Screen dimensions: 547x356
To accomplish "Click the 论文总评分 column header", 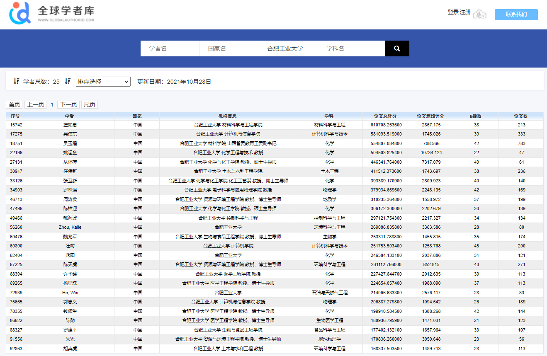I will 385,116.
